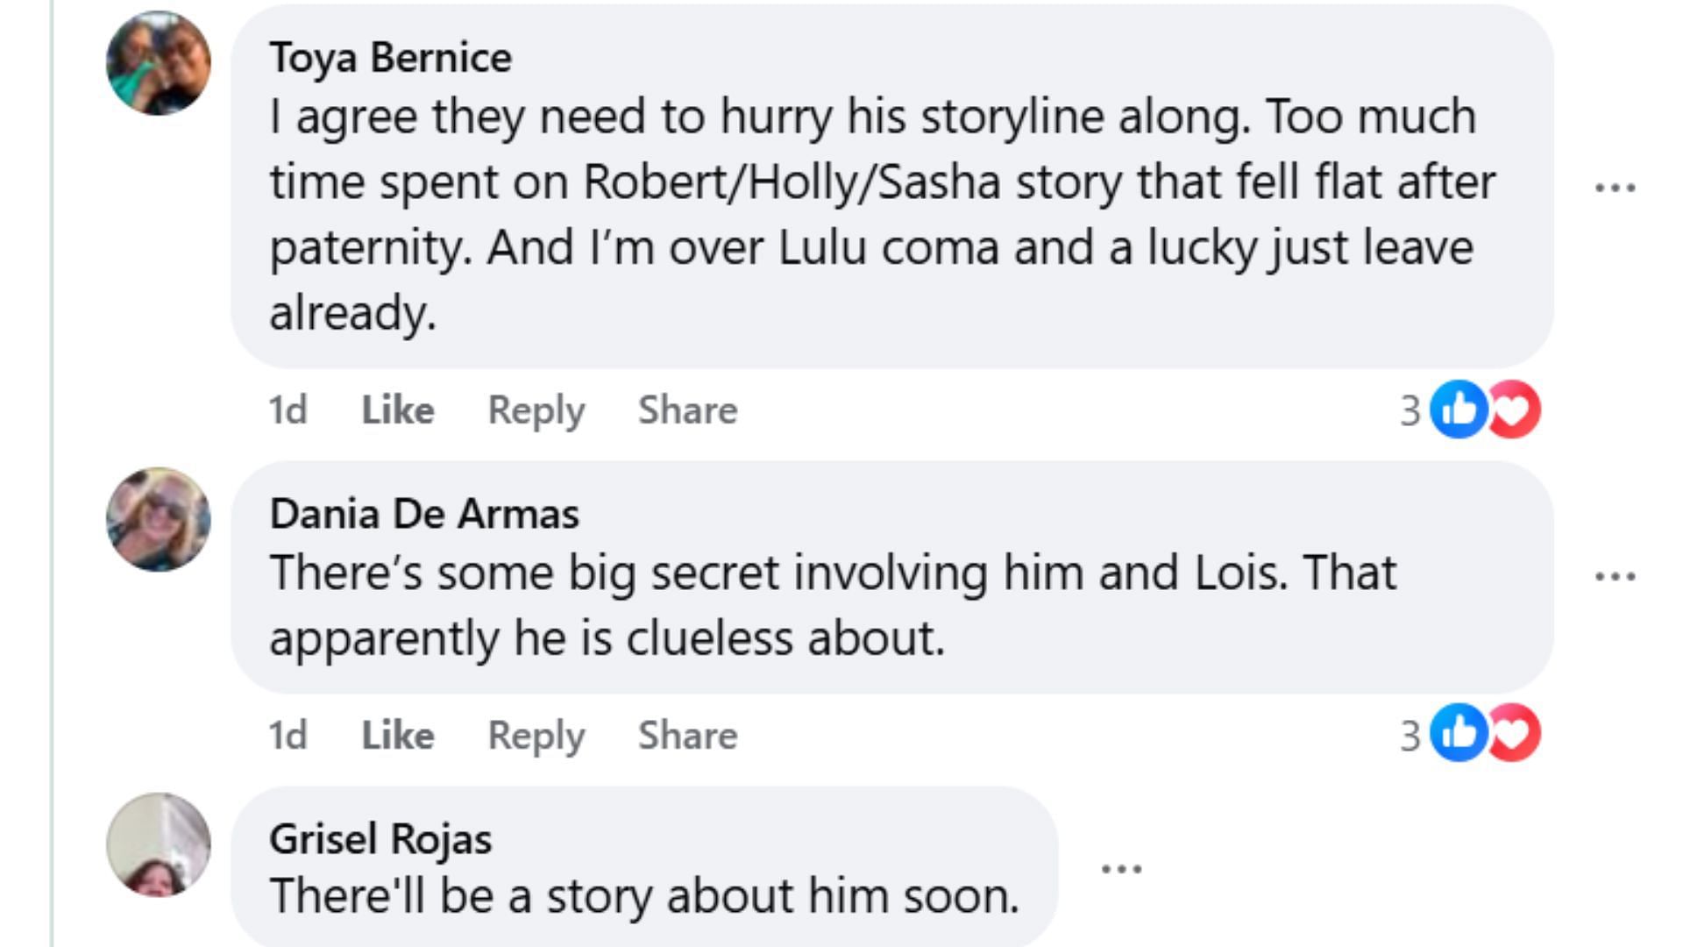Viewport: 1683px width, 947px height.
Task: Open options menu for Toya Bernice's comment
Action: 1615,188
